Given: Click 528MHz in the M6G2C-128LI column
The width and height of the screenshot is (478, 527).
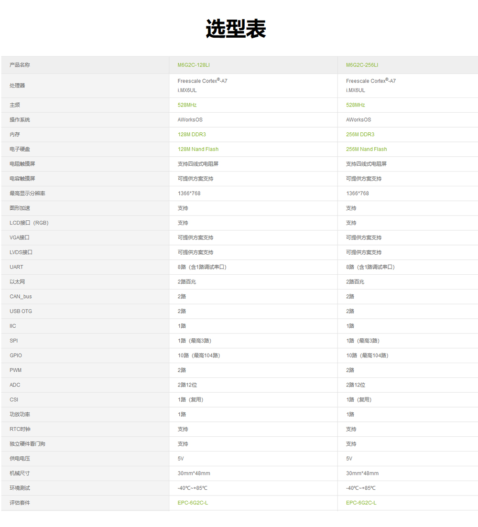Looking at the screenshot, I should [x=187, y=105].
